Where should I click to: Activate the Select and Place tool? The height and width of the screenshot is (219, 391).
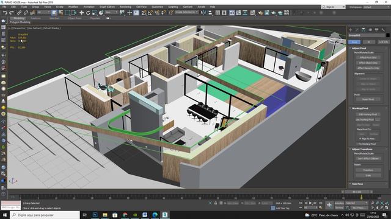pos(101,13)
